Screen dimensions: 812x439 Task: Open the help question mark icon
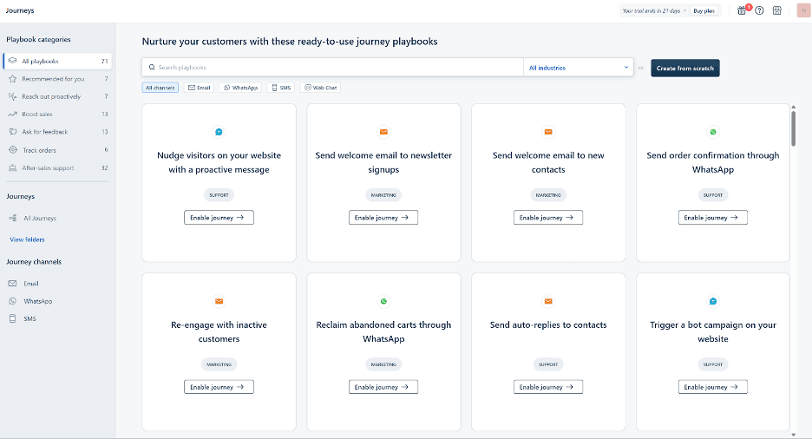click(x=759, y=10)
